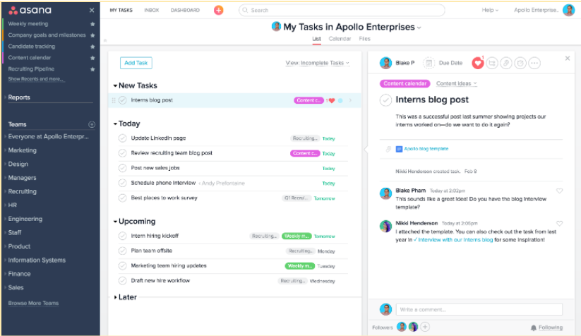Click the star next to Recruiting Pipeline
Screen dimensions: 581x336
pos(92,69)
